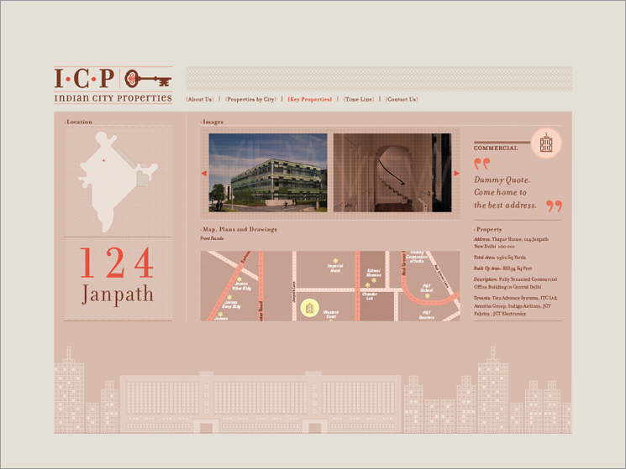Click Map, Plans and Drawings heading
This screenshot has width=626, height=469.
click(x=239, y=229)
